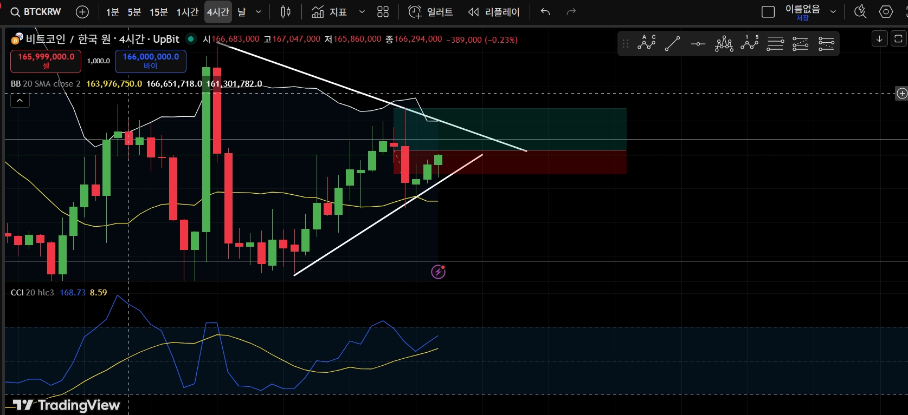Switch to the 1시간 timeframe
The image size is (908, 415).
click(188, 12)
